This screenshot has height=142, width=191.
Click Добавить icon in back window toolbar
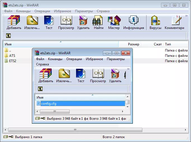pyautogui.click(x=14, y=20)
